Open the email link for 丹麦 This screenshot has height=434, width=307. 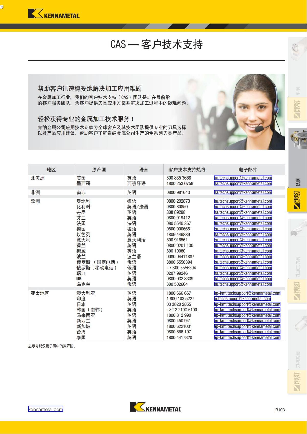[243, 212]
